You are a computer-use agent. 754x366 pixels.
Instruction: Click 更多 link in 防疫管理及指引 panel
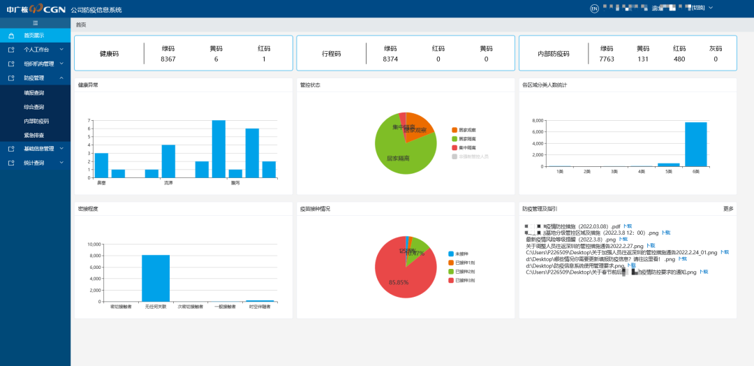[728, 208]
